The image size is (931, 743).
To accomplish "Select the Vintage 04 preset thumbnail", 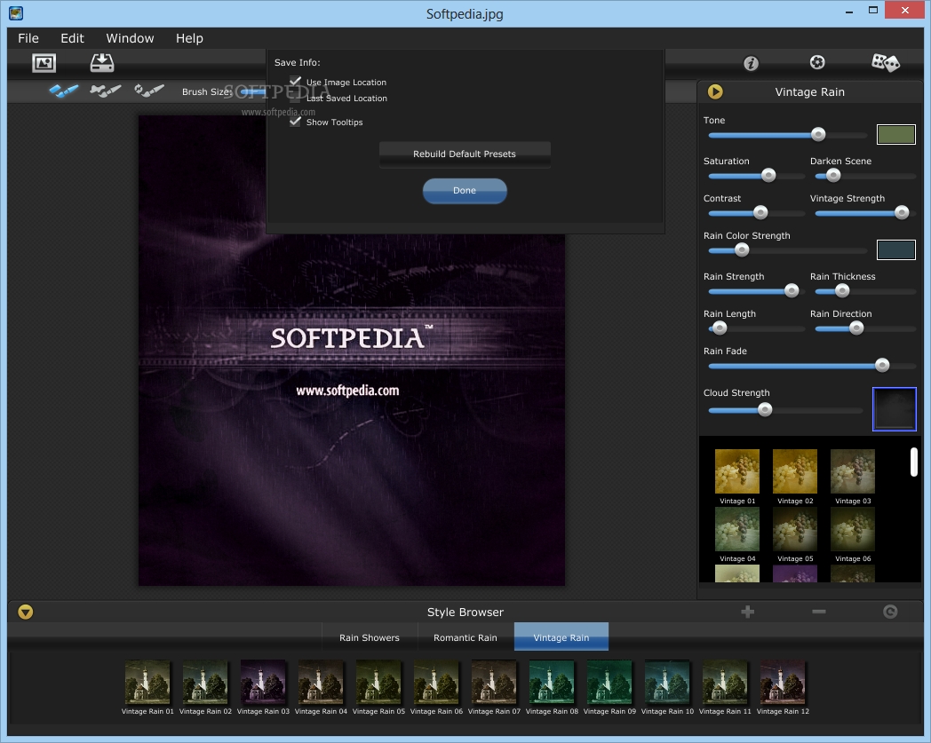I will pyautogui.click(x=737, y=529).
